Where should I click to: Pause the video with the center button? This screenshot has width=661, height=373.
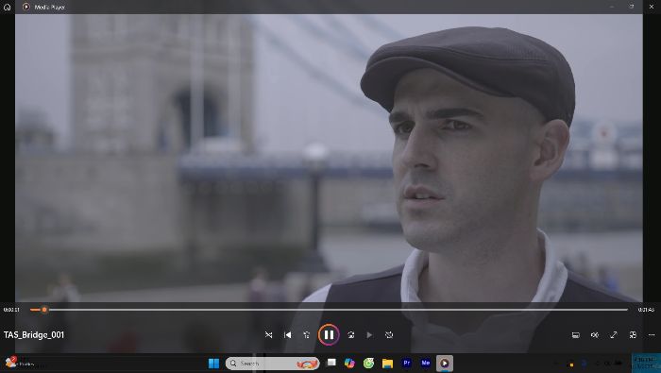coord(329,334)
